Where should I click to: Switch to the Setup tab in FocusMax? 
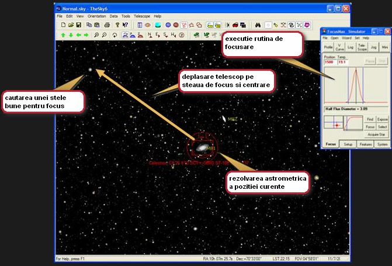[x=348, y=143]
